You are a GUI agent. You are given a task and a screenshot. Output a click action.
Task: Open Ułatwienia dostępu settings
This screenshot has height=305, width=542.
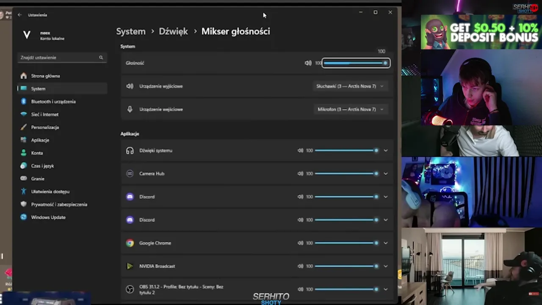coord(62,191)
